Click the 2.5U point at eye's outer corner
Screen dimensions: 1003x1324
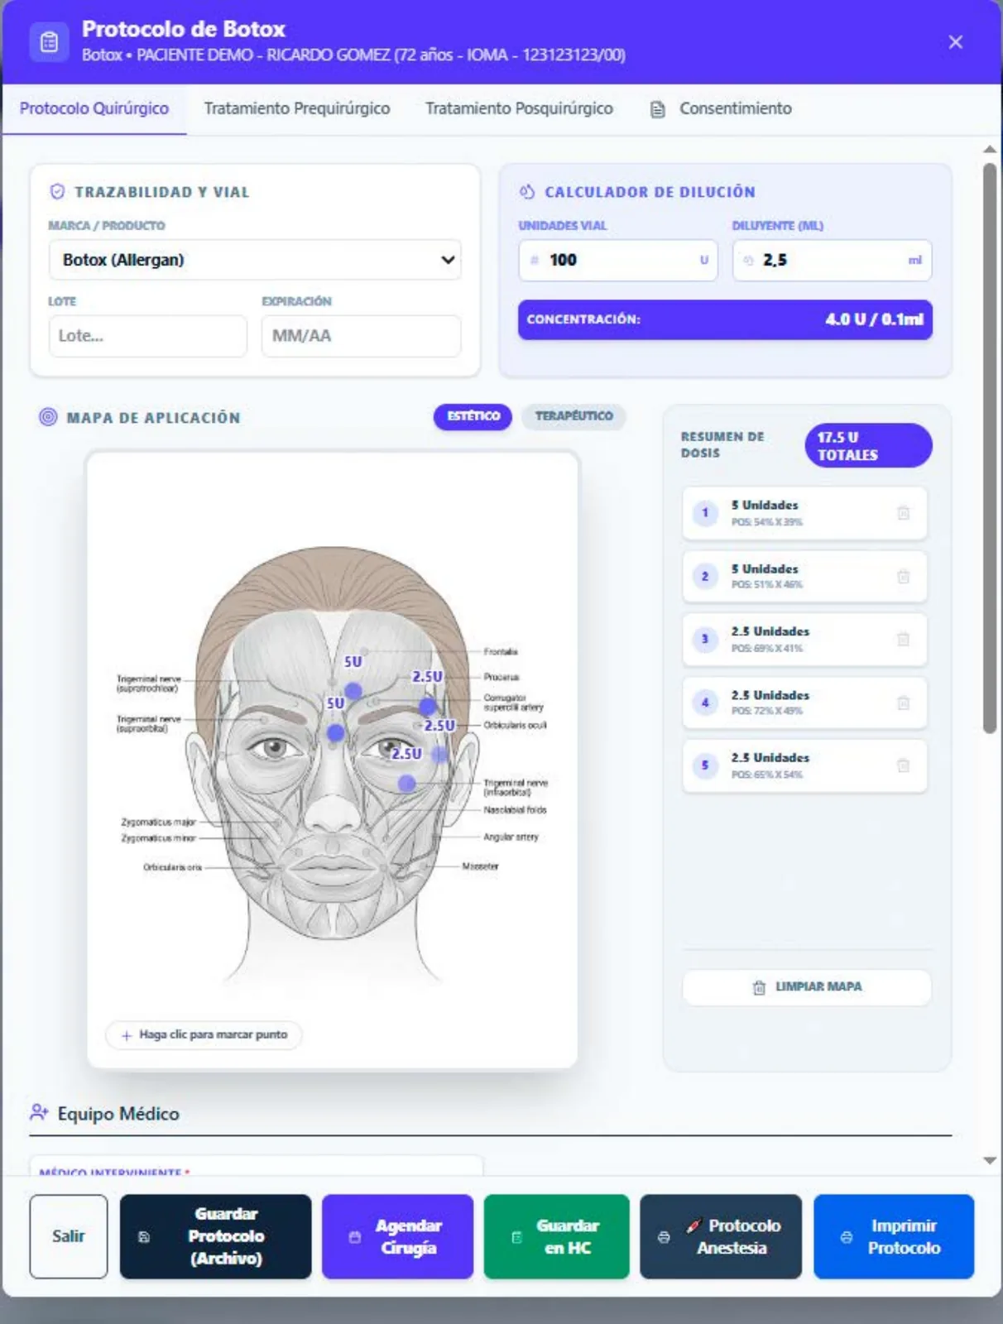[439, 754]
